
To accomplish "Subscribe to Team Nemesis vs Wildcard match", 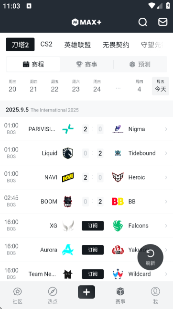I will (x=93, y=274).
